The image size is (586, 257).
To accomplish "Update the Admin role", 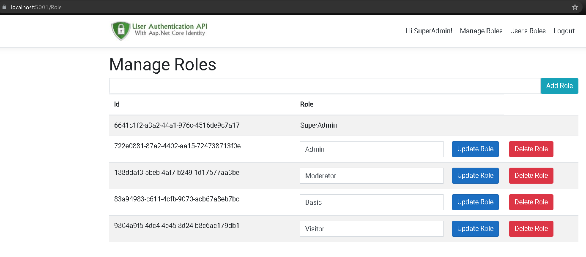I will 475,149.
